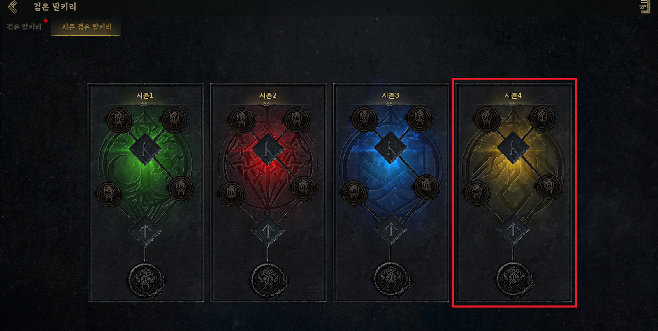Screen dimensions: 658x331
Task: Select the bottom valkyrie emblem in 시즌1
Action: click(x=146, y=280)
